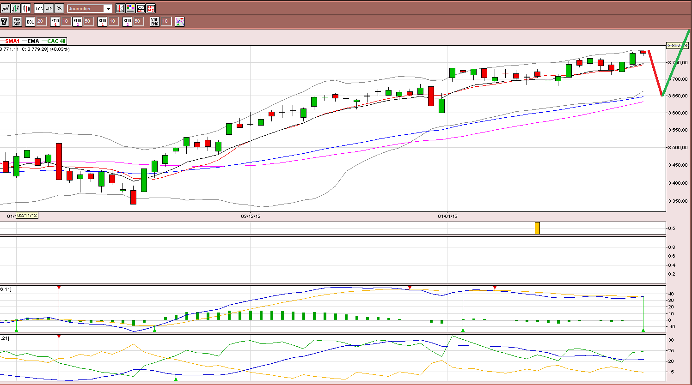The height and width of the screenshot is (385, 692).
Task: Edit the SMA 2 period field
Action: tap(138, 21)
